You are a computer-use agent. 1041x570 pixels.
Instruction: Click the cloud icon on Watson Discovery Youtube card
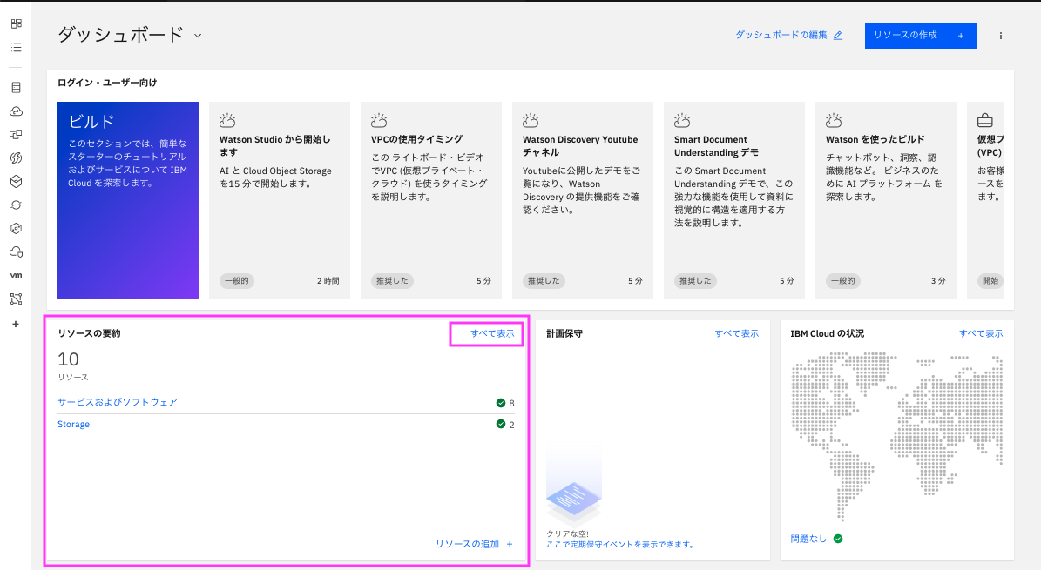pyautogui.click(x=531, y=120)
